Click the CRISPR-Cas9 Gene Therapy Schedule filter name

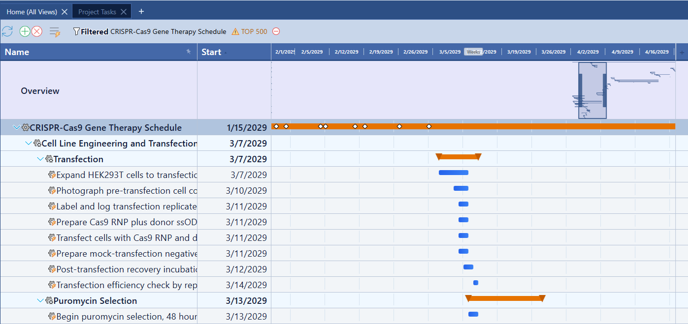(168, 31)
